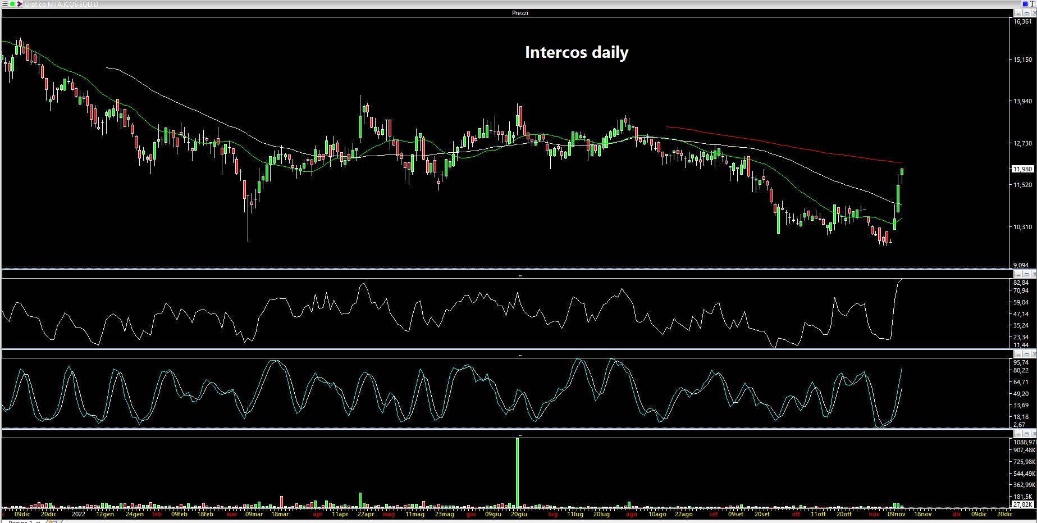Click the 11lug date axis label
Screen dimensions: 1037x523
pyautogui.click(x=575, y=514)
